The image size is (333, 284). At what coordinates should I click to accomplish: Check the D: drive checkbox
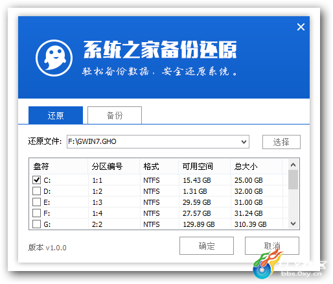click(36, 191)
